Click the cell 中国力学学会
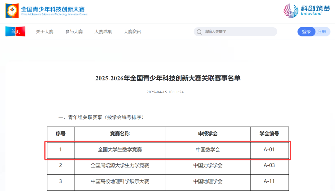Screen dimensions: 335x191 208,165
